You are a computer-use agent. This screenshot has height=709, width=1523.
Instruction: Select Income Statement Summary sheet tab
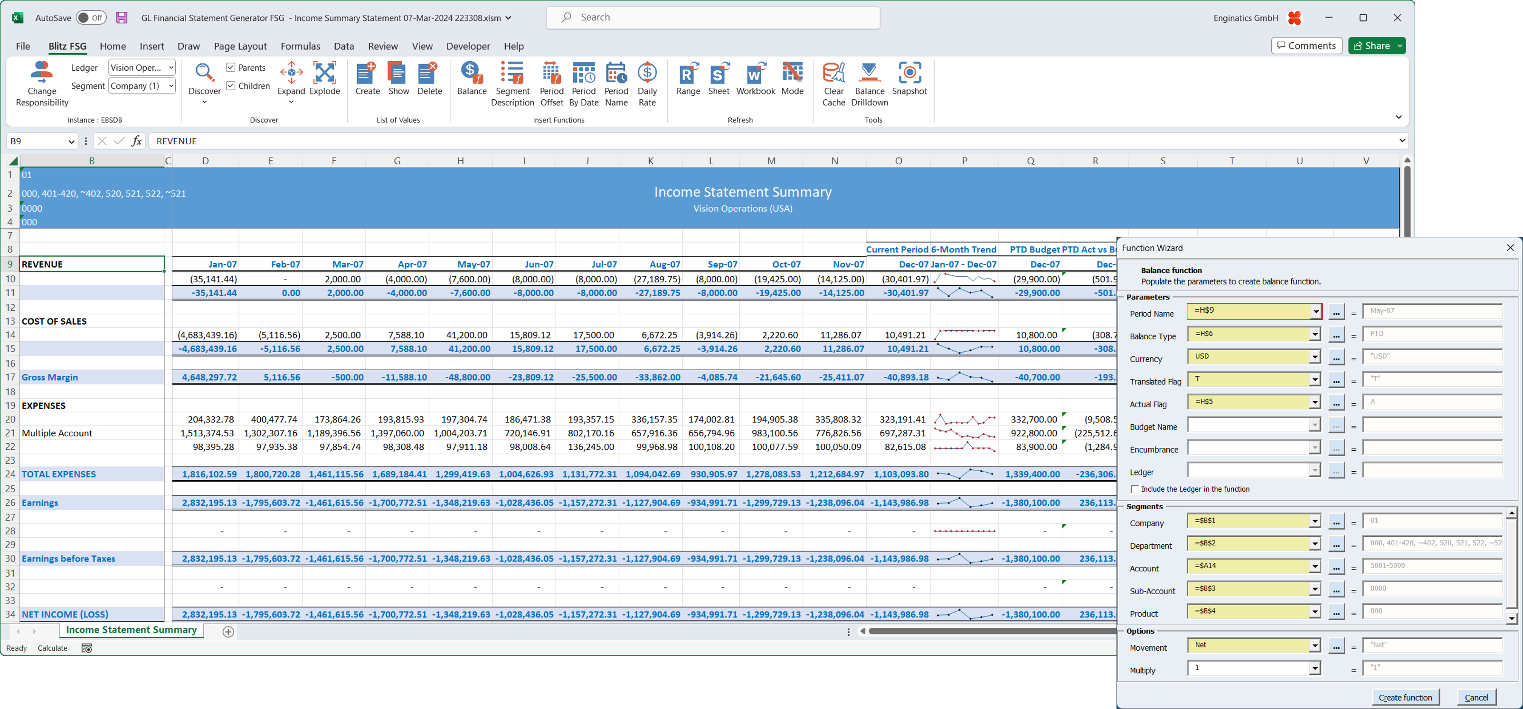click(131, 630)
